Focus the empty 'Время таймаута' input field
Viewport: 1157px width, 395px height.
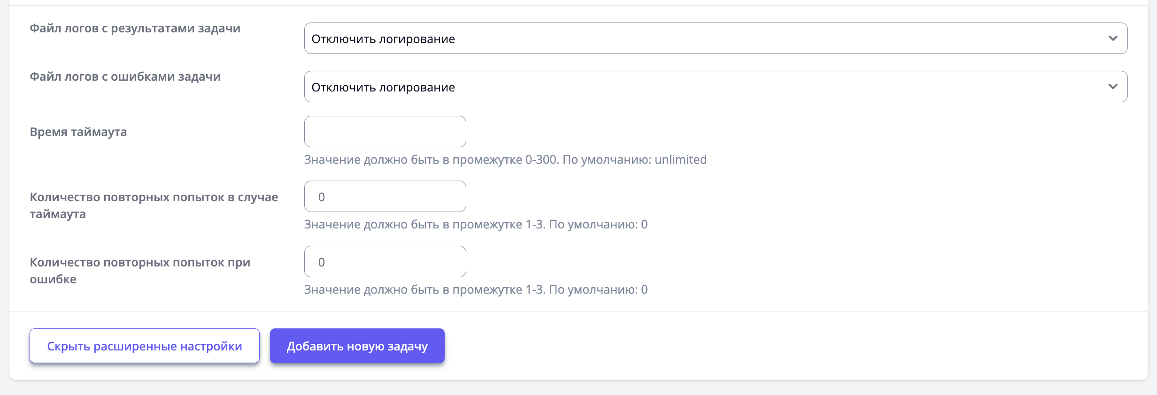click(x=385, y=132)
